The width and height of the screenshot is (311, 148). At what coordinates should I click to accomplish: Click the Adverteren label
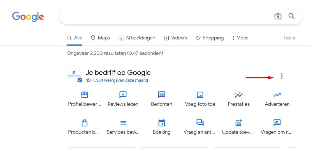pos(277,104)
